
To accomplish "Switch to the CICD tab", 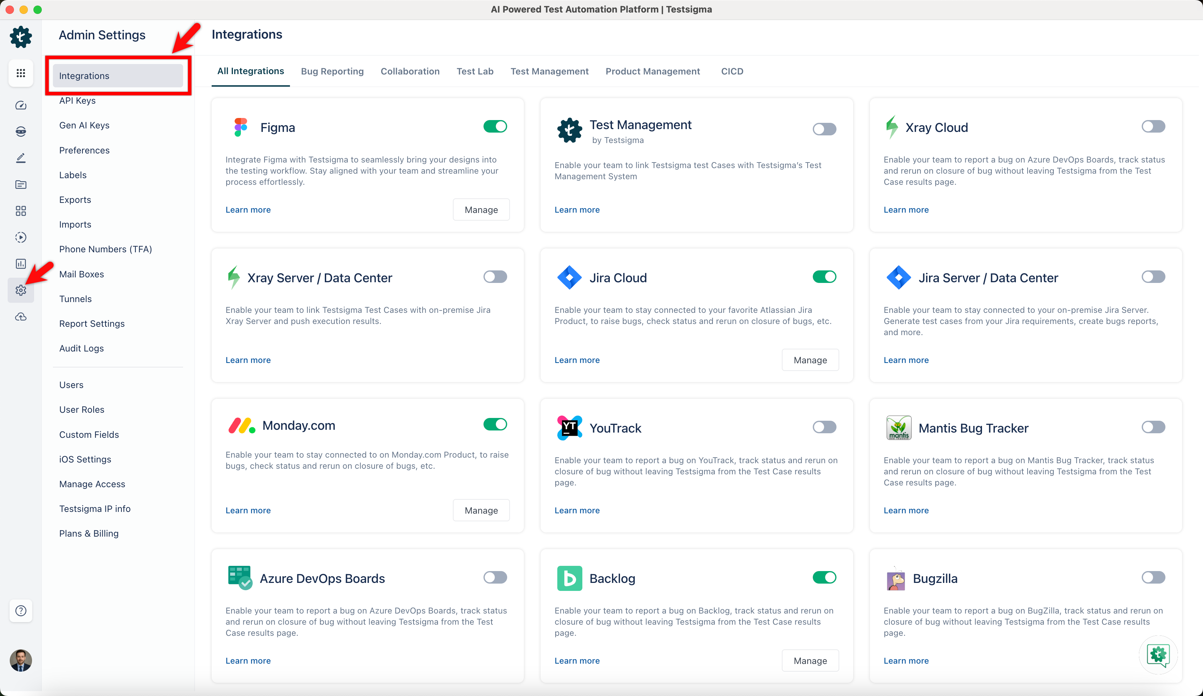I will click(732, 71).
